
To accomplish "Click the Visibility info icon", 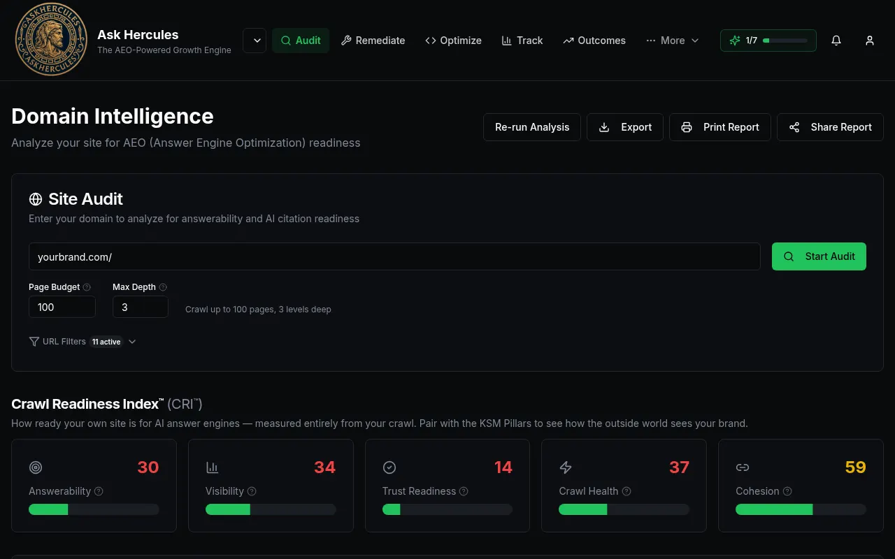I will coord(252,491).
